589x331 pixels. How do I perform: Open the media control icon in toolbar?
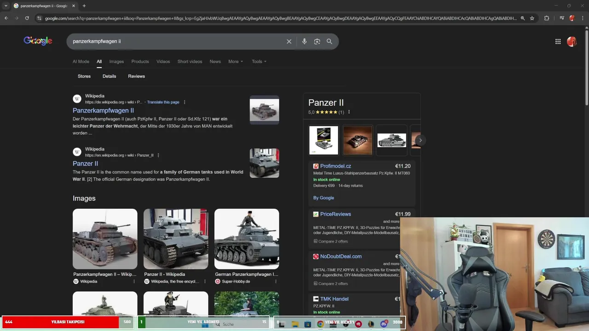[562, 18]
